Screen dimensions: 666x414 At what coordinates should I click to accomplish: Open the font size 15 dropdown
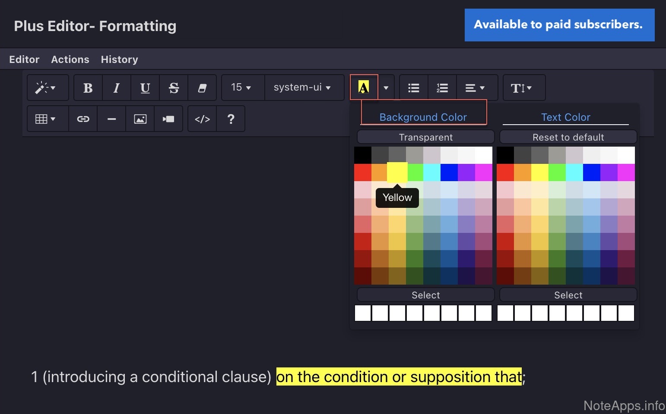coord(241,88)
